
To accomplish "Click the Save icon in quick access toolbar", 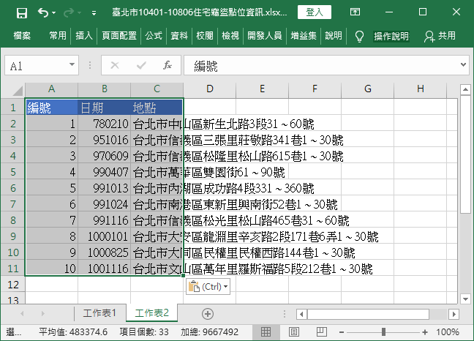I will point(22,12).
